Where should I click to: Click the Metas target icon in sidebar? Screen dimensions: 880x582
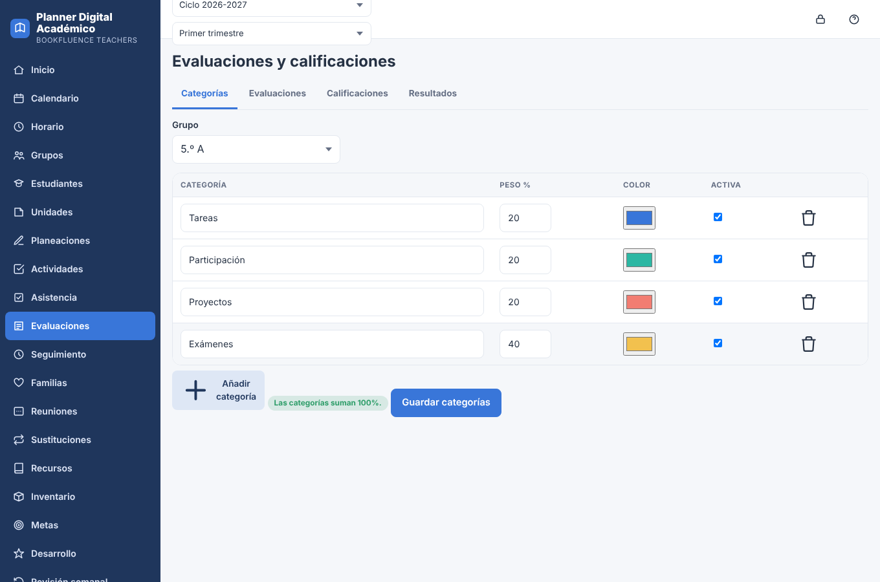(19, 525)
